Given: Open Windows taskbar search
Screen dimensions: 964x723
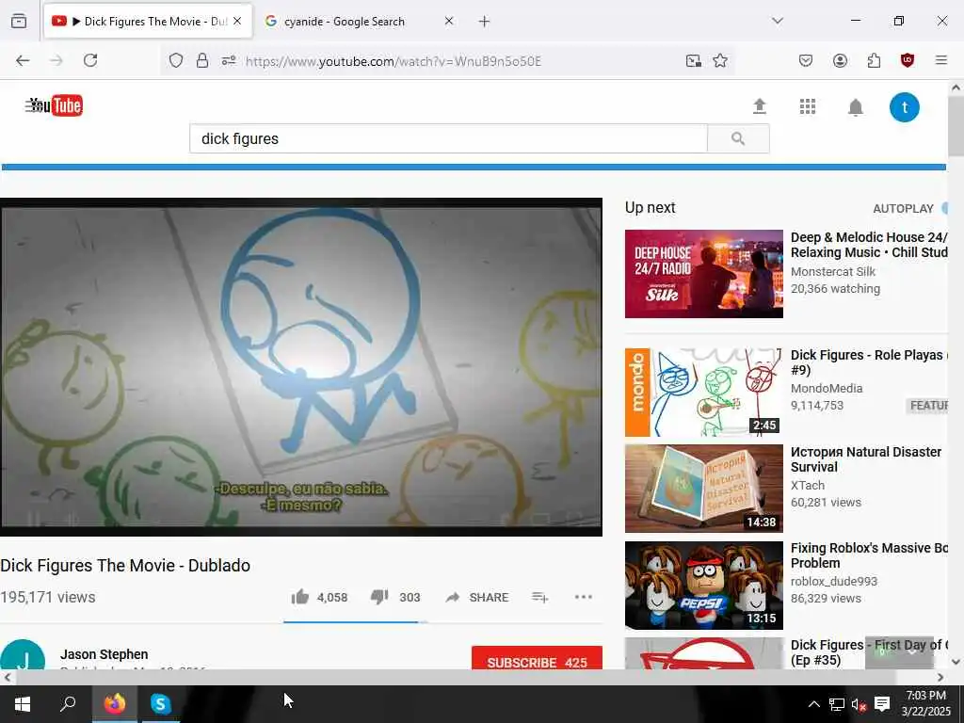Looking at the screenshot, I should coord(68,704).
